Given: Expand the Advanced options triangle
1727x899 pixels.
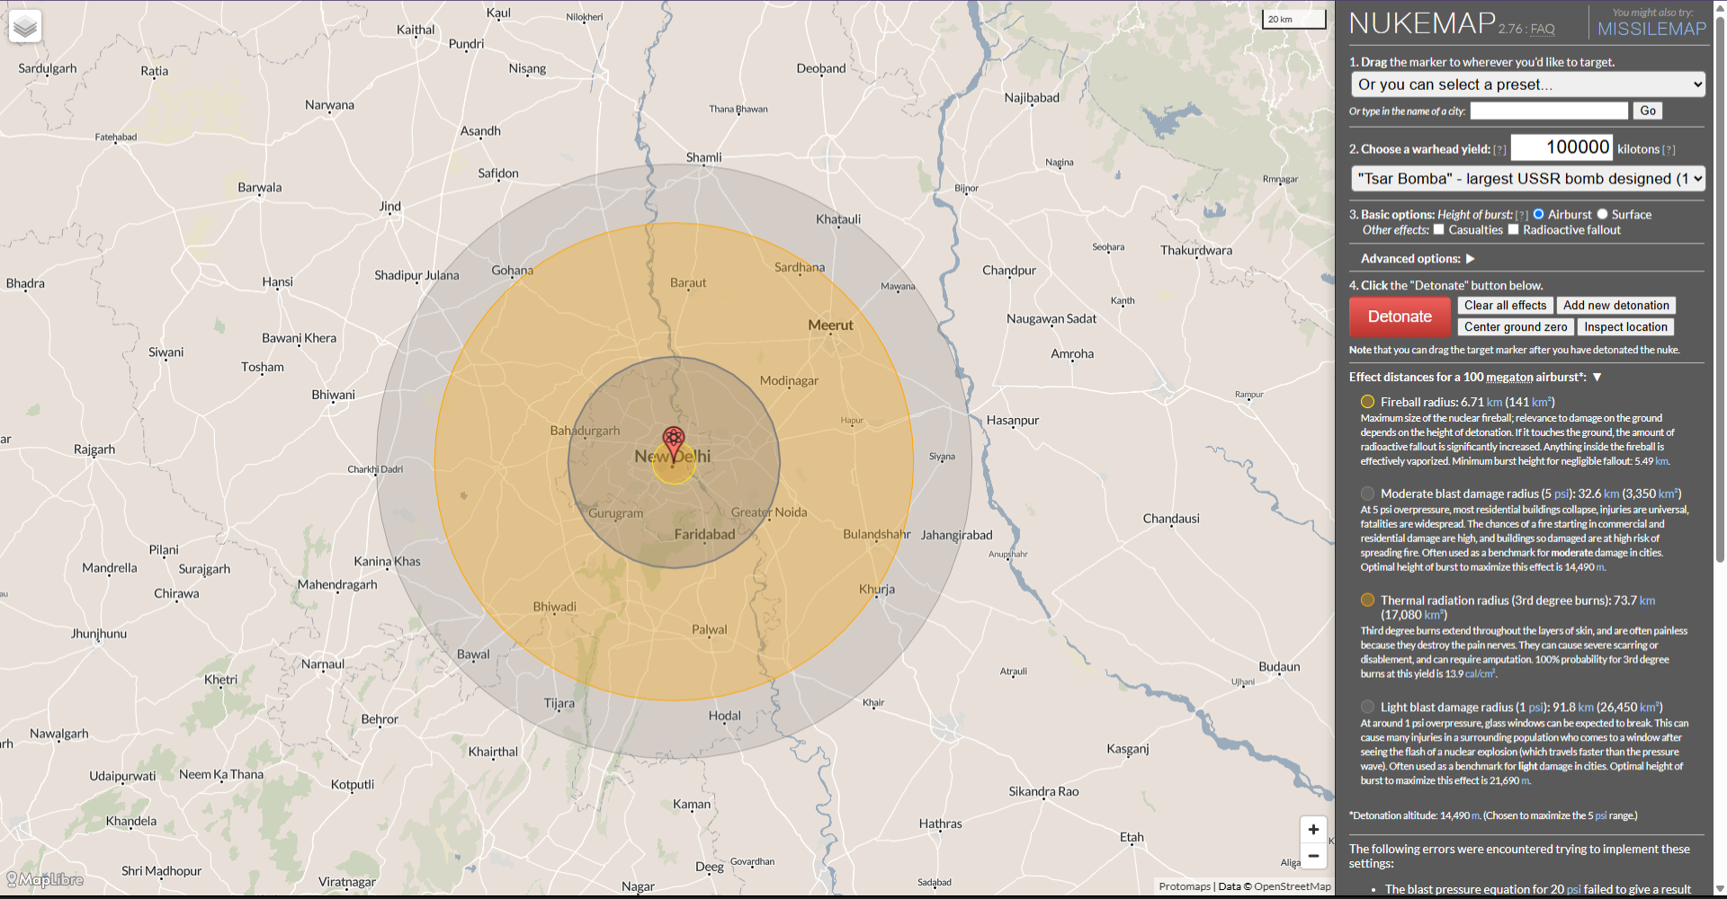Looking at the screenshot, I should (x=1471, y=259).
